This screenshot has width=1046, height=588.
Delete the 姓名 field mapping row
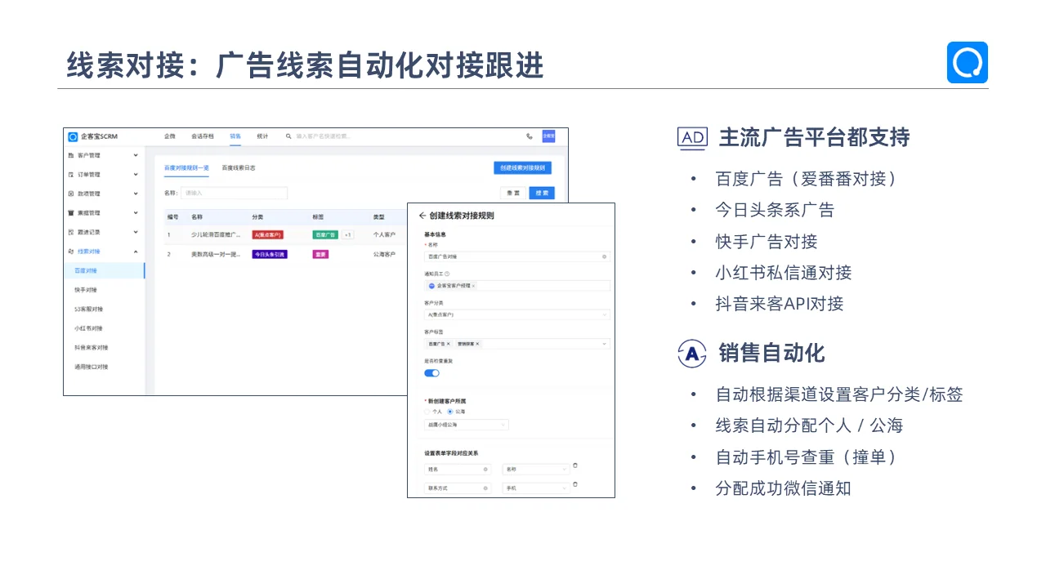point(575,465)
